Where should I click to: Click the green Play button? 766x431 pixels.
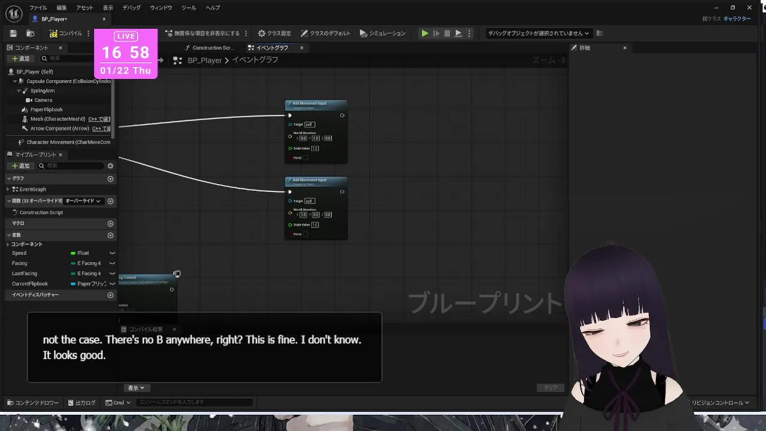[x=425, y=34]
